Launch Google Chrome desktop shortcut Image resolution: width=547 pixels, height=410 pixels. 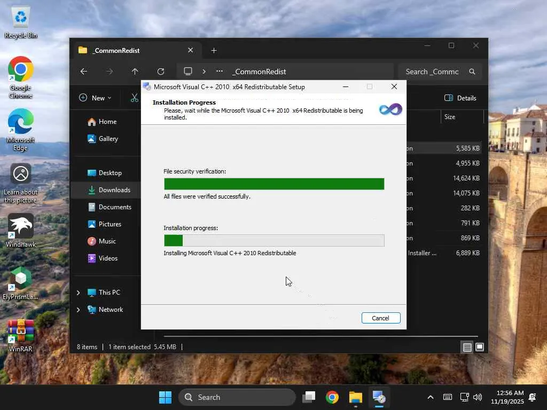coord(21,77)
